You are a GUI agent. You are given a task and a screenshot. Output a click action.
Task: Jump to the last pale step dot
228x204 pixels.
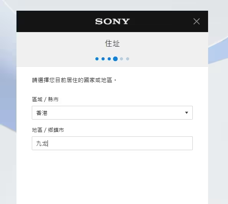[128, 59]
